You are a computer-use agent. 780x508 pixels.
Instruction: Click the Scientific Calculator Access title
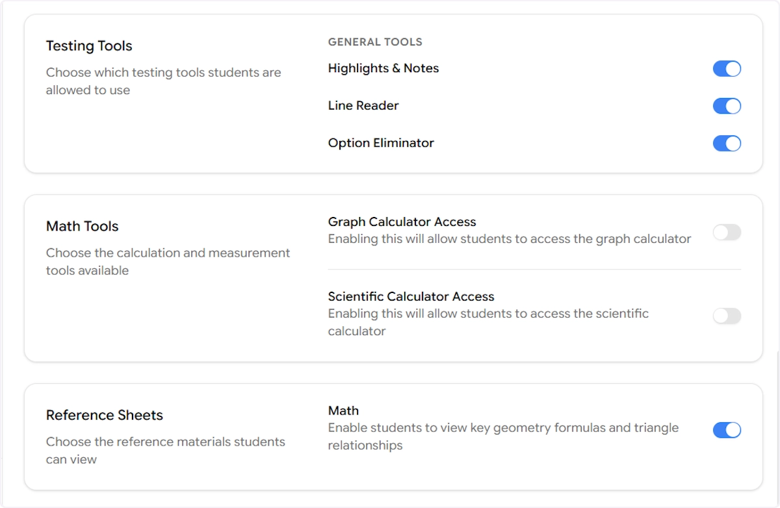click(x=411, y=296)
